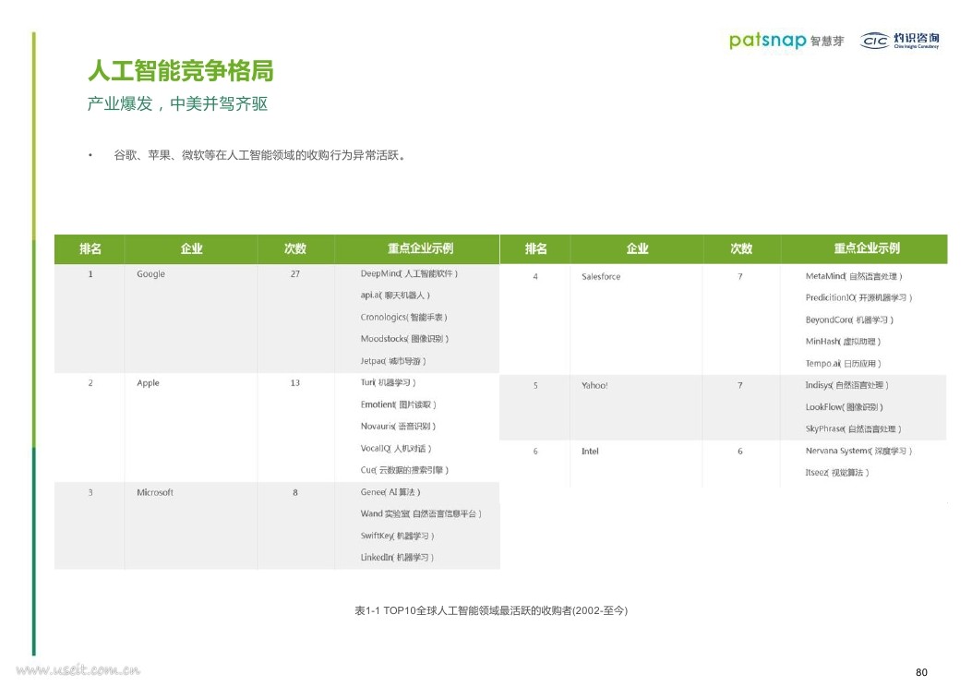972x687 pixels.
Task: Click the Cue entry
Action: 404,470
